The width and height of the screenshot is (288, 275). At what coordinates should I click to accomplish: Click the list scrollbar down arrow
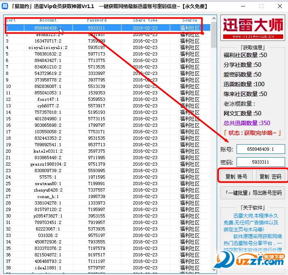click(x=214, y=270)
